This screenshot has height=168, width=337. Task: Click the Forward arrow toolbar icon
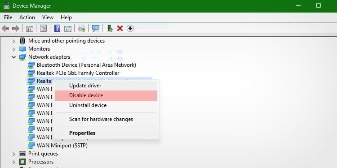point(16,28)
